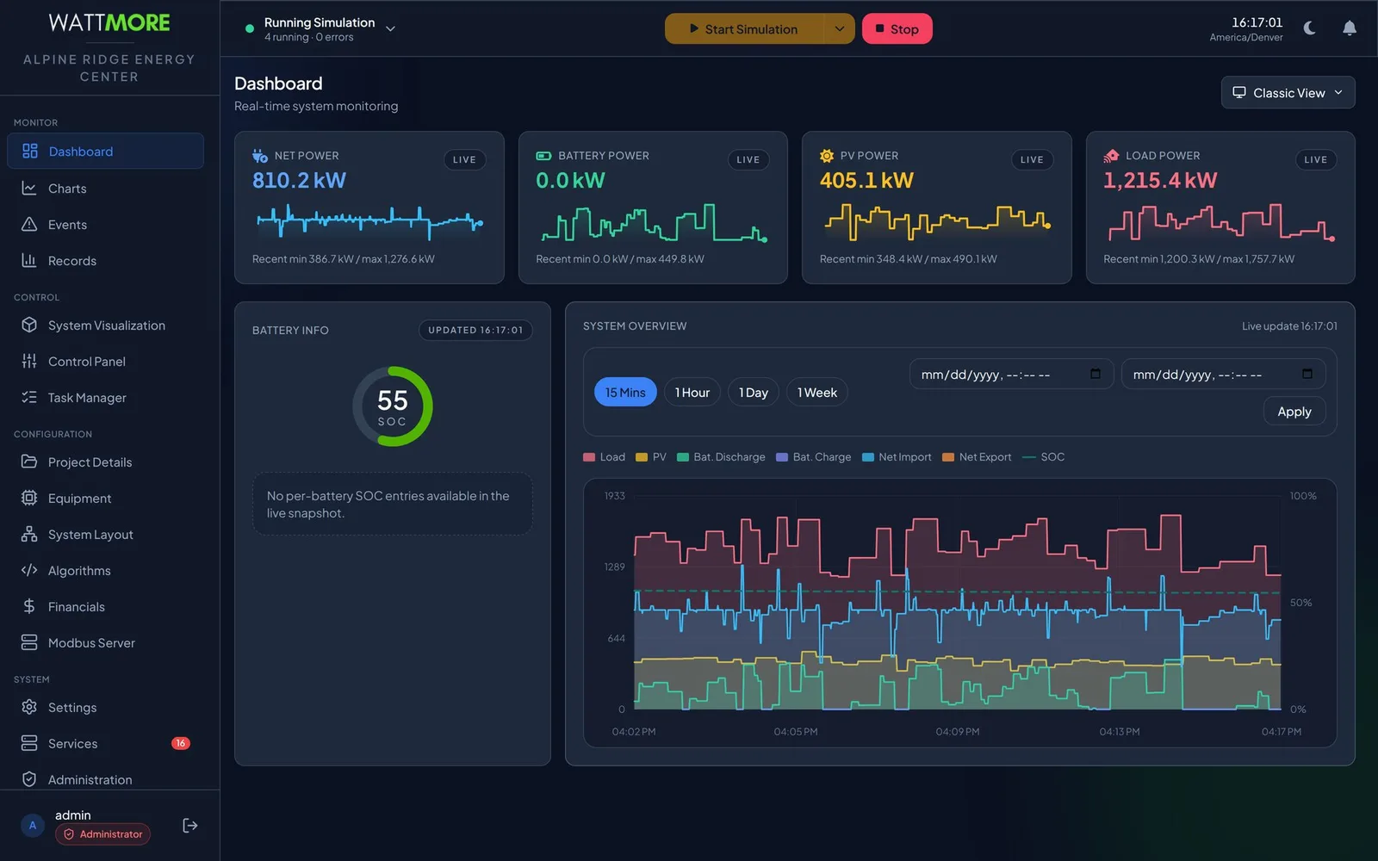Click the Task Manager checklist icon

pos(29,397)
